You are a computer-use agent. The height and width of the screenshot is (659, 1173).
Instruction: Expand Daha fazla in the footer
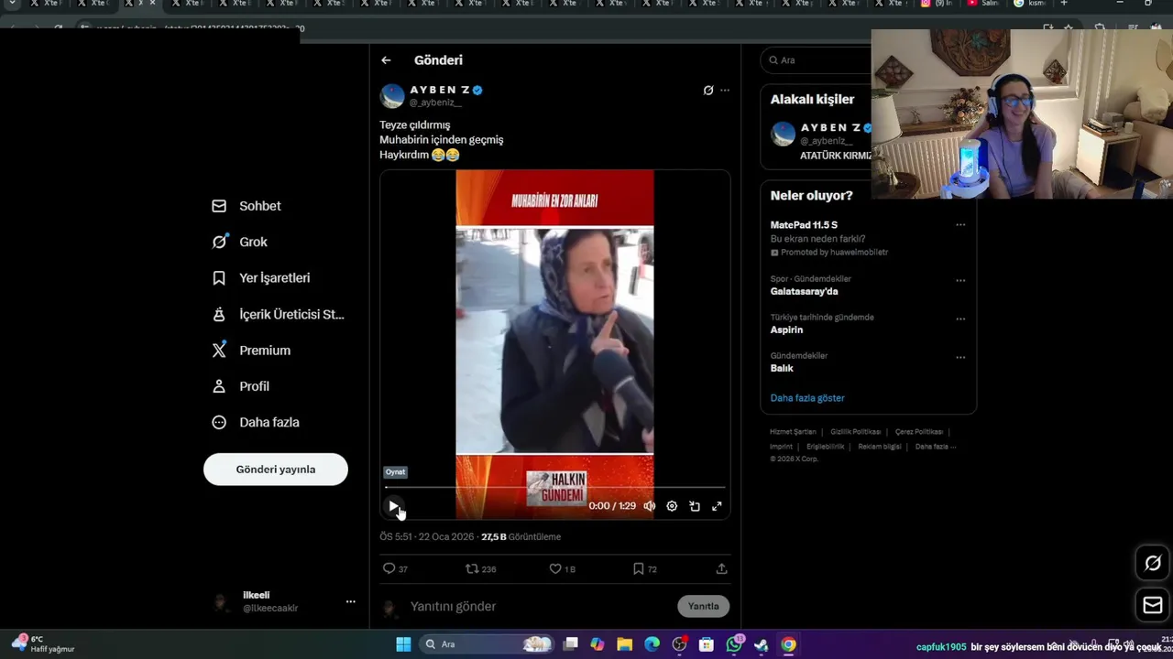click(935, 447)
